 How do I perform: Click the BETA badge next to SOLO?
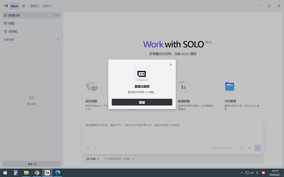click(208, 42)
